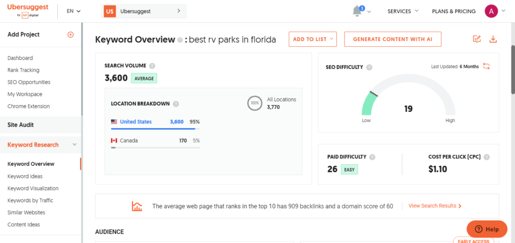The height and width of the screenshot is (243, 515).
Task: Click the export download icon
Action: click(x=493, y=39)
